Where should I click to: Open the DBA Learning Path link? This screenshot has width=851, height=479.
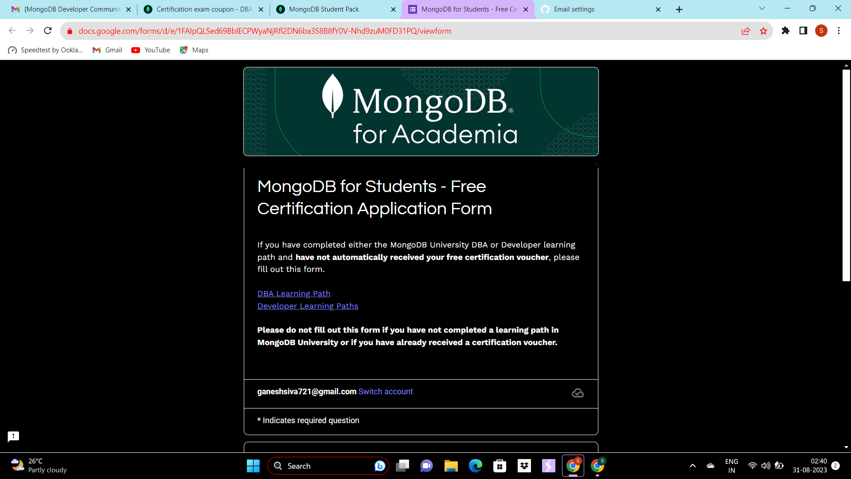[x=294, y=294]
